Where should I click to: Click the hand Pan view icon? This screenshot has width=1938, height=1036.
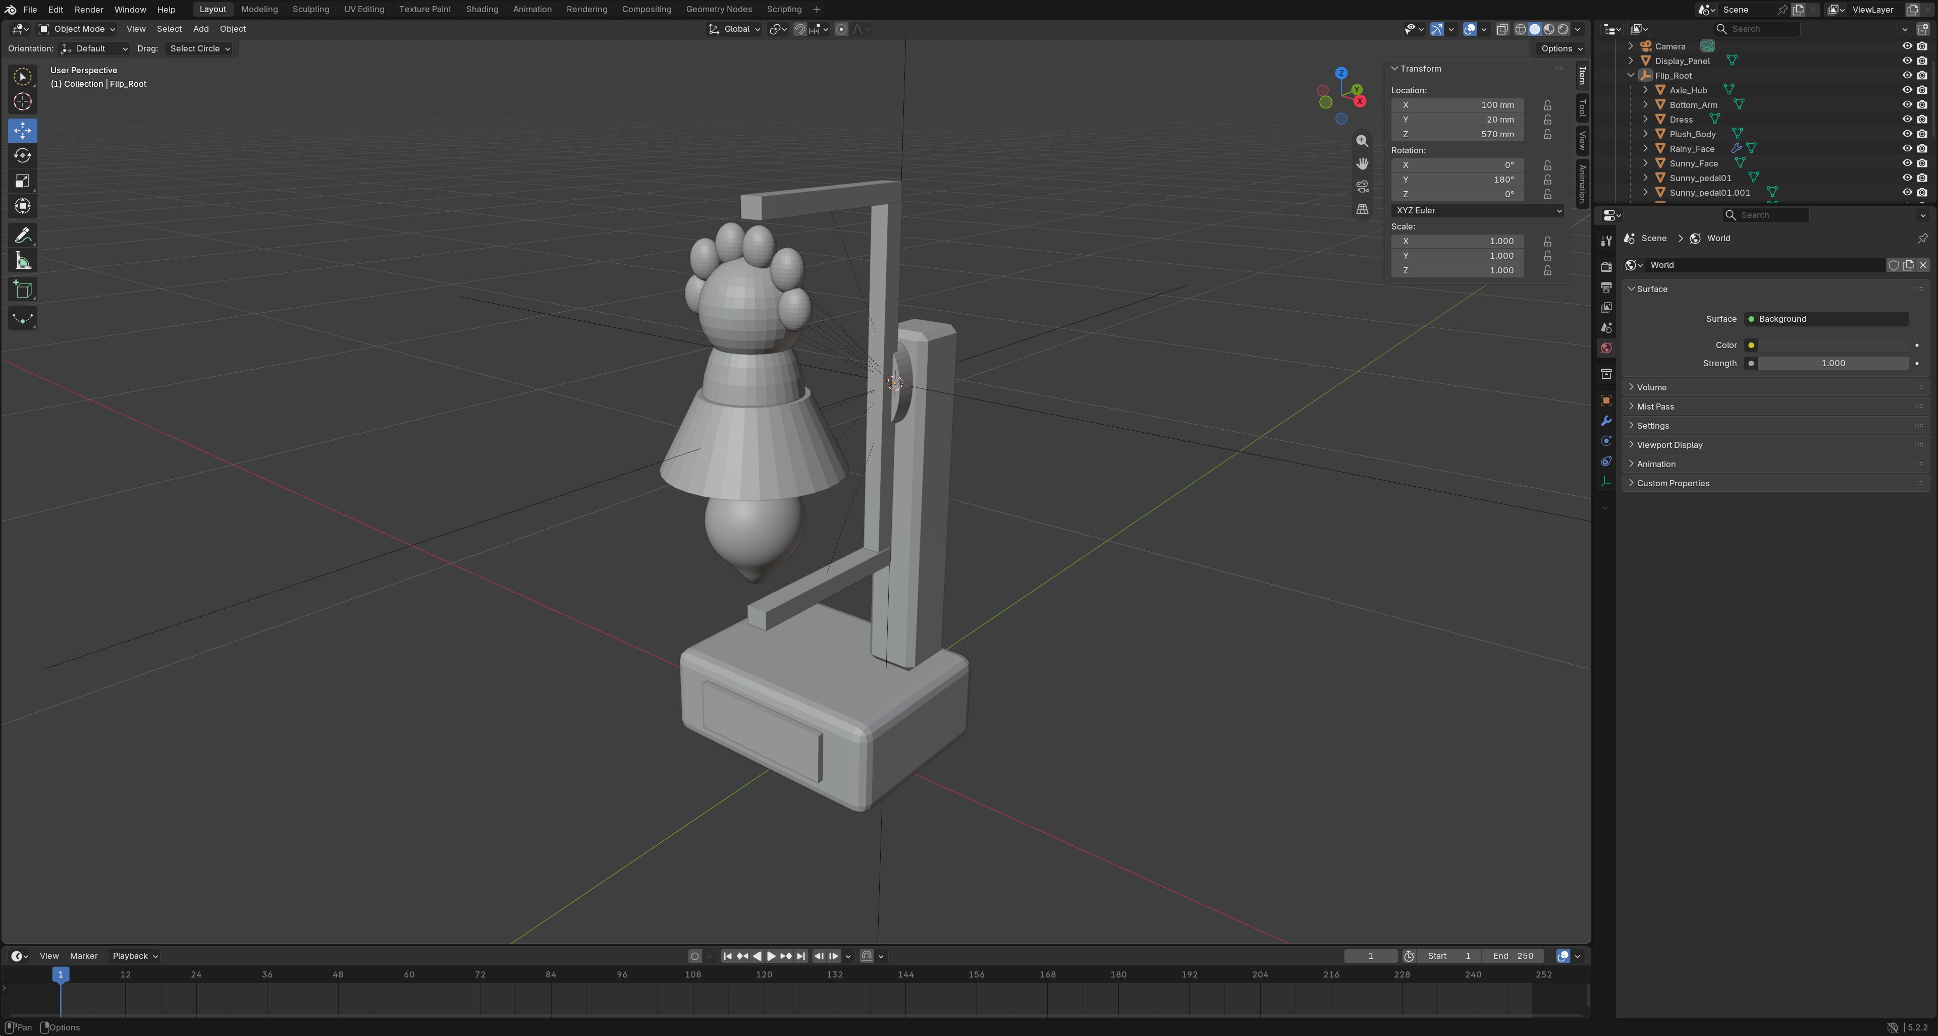tap(1362, 163)
